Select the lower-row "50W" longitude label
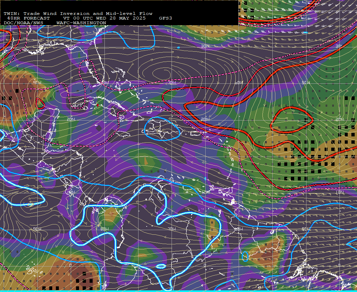This screenshot has width=357, height=292. pos(306,229)
